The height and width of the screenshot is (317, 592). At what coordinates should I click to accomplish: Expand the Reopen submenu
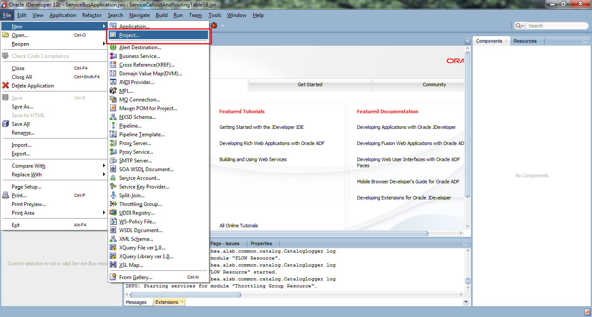20,44
